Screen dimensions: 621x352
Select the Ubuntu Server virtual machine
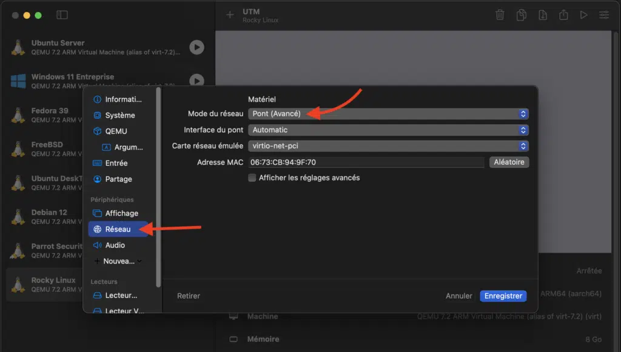pos(107,47)
